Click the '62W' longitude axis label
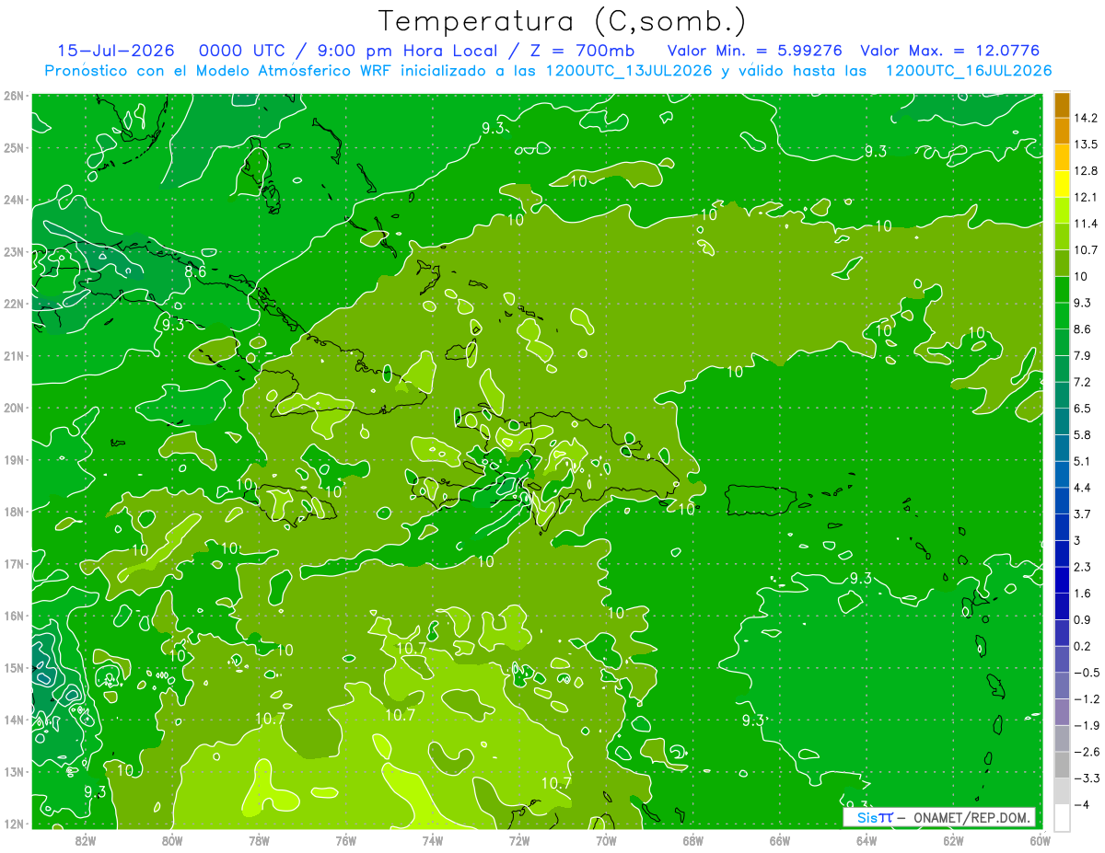 [x=953, y=839]
